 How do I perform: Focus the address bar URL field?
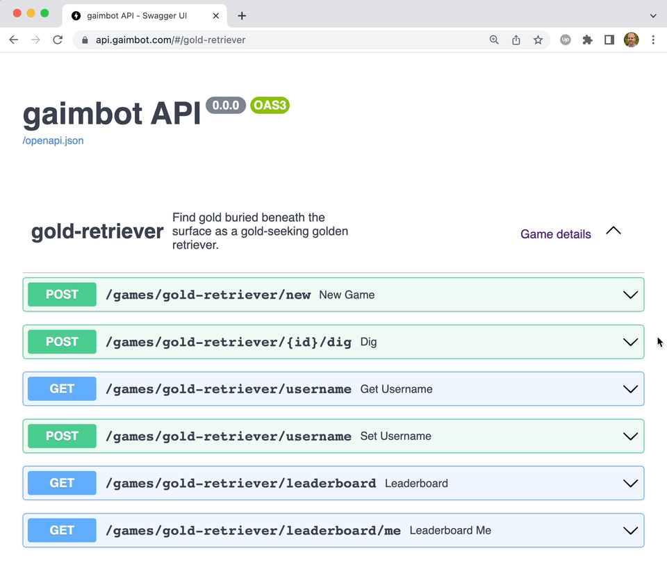tap(281, 40)
